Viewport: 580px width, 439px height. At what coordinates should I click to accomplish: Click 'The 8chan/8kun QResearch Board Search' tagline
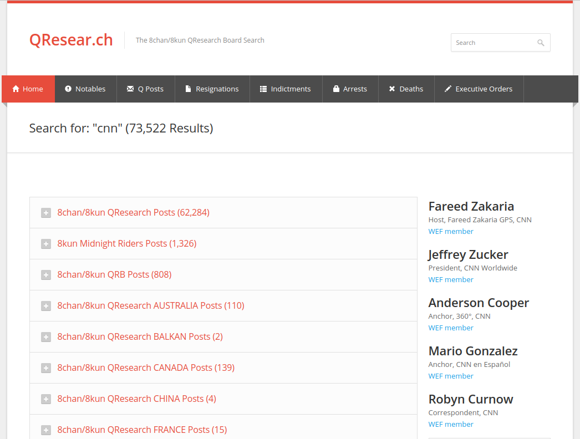point(200,40)
